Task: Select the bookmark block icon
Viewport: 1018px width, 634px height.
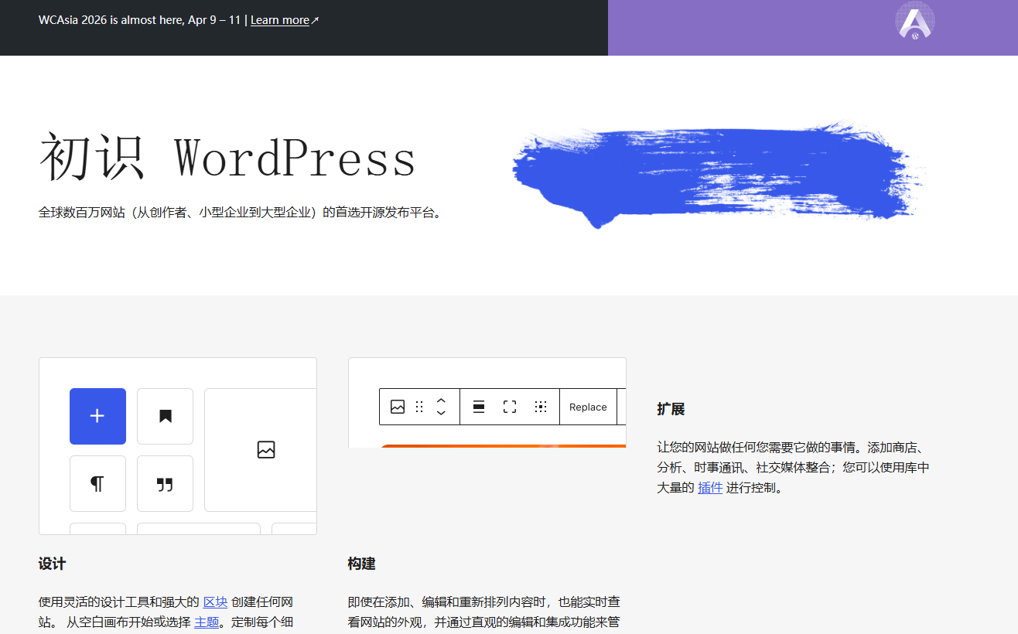Action: (x=165, y=416)
